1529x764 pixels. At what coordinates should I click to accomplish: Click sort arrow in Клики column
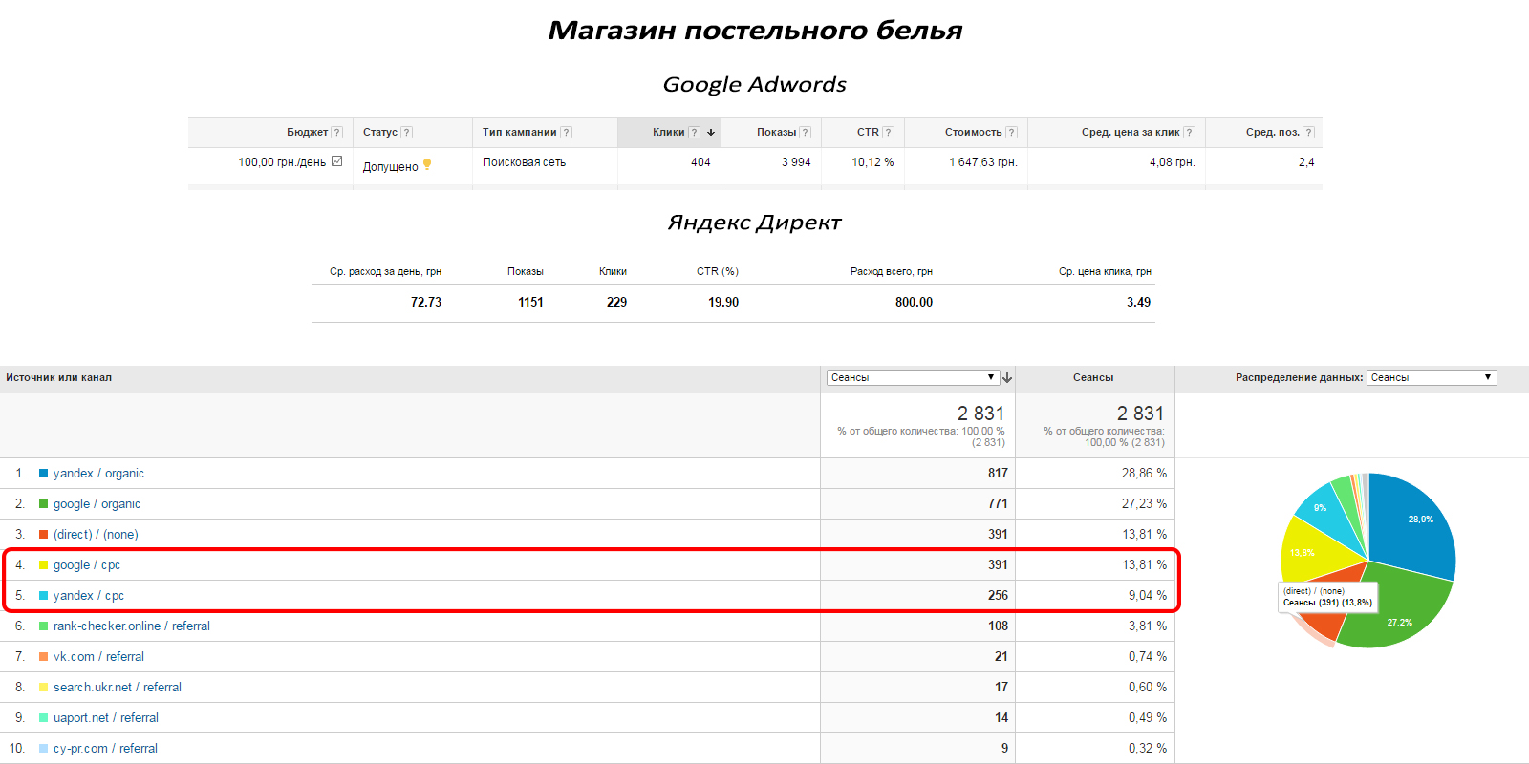(711, 133)
